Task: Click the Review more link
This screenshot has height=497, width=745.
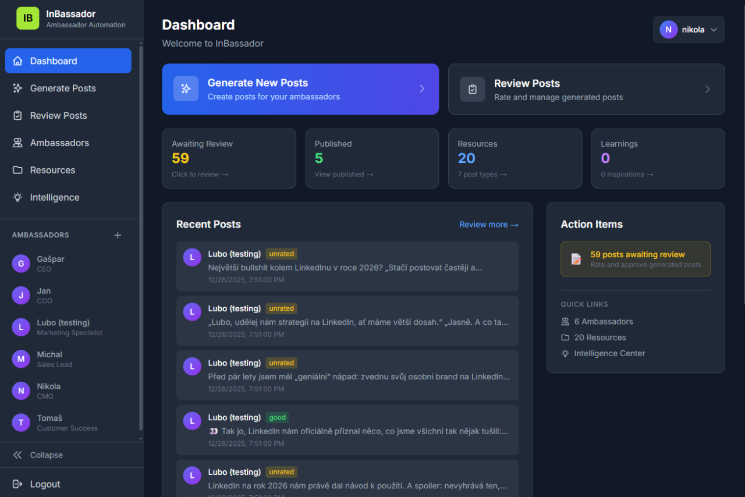Action: (488, 225)
